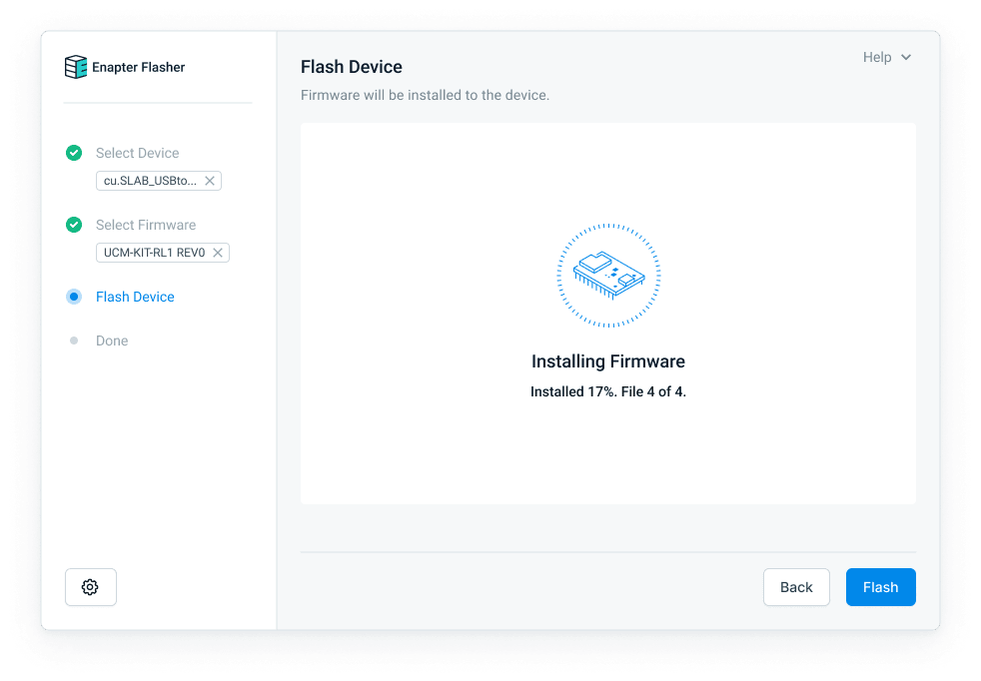Jump to the Done step
Viewport: 981px width, 681px height.
click(x=112, y=340)
